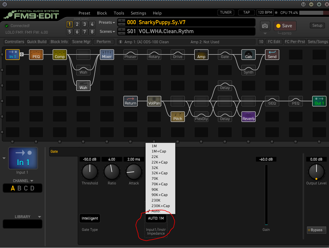
Task: Open the Controllers panel
Action: pyautogui.click(x=14, y=42)
